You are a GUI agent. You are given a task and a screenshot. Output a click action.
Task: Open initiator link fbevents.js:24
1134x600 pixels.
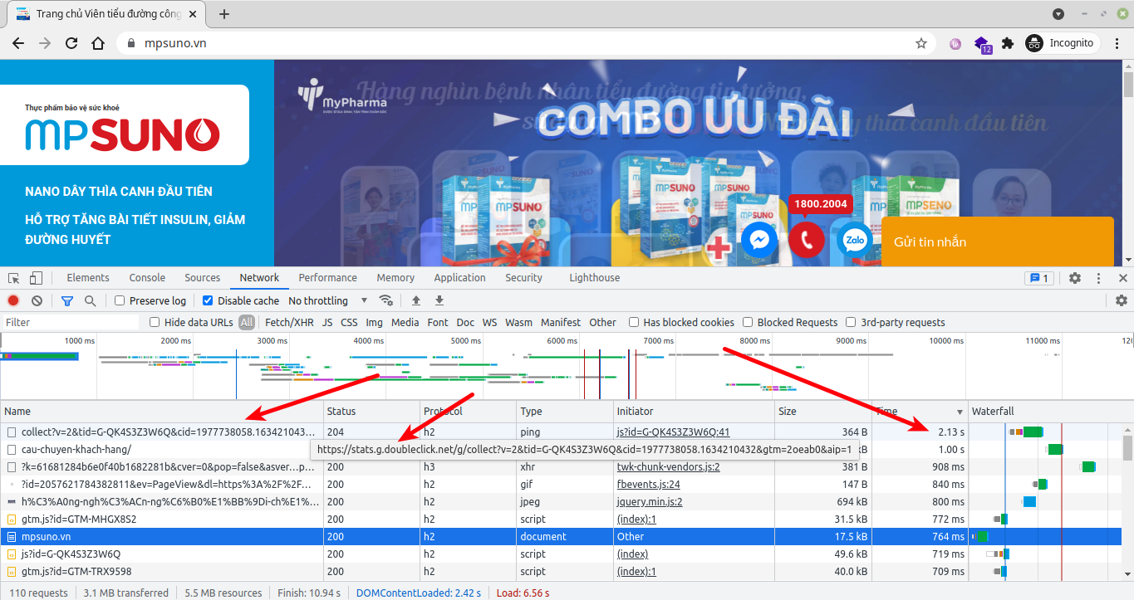(x=648, y=484)
